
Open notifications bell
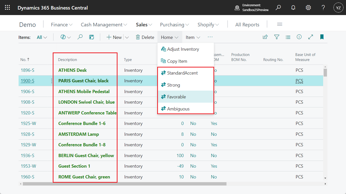pyautogui.click(x=293, y=8)
